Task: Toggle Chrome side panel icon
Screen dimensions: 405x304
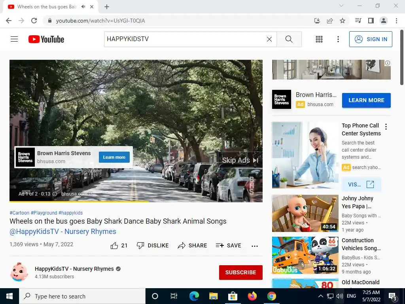Action: [371, 21]
